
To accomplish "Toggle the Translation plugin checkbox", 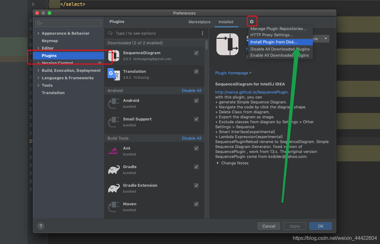I will tap(196, 72).
